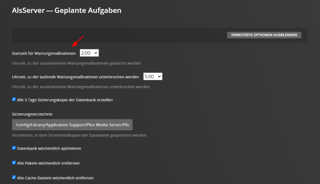Click the label Alte Pakete wöchentlich entfernen
This screenshot has height=184, width=320.
click(48, 163)
